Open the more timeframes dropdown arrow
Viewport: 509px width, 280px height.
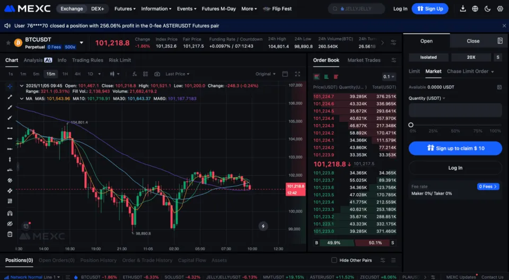(x=99, y=74)
